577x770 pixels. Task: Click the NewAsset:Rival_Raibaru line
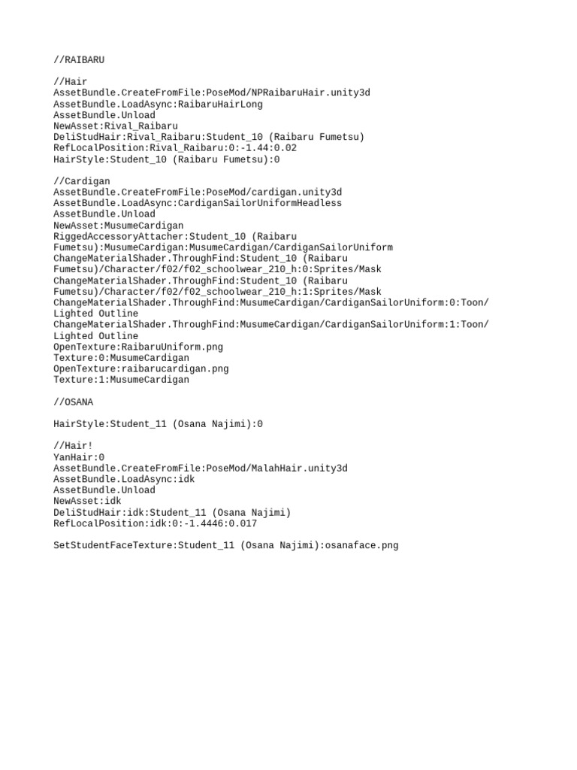116,126
